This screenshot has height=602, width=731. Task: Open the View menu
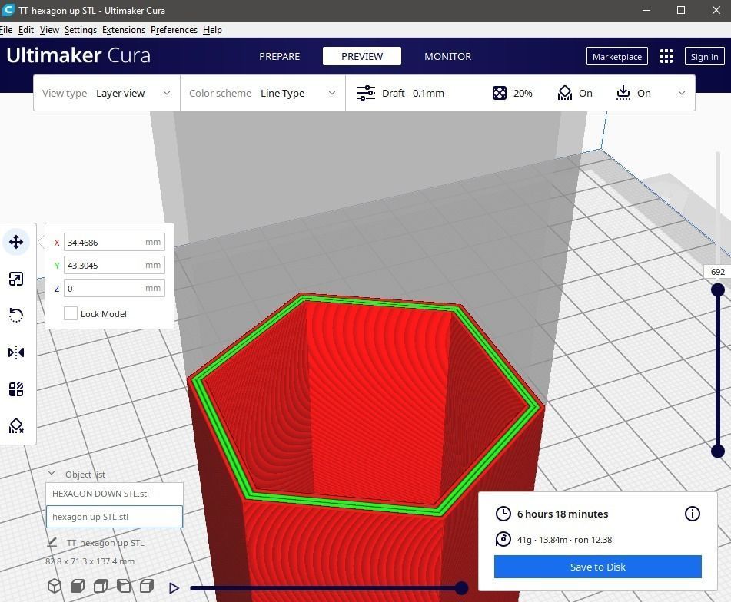[x=49, y=30]
